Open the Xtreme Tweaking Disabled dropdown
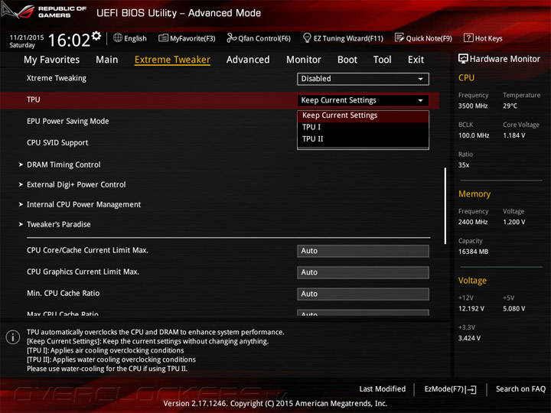Screen dimensions: 551x413 coord(363,79)
